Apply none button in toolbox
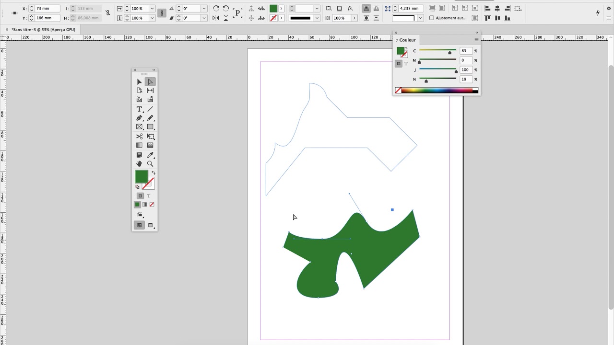 click(152, 205)
